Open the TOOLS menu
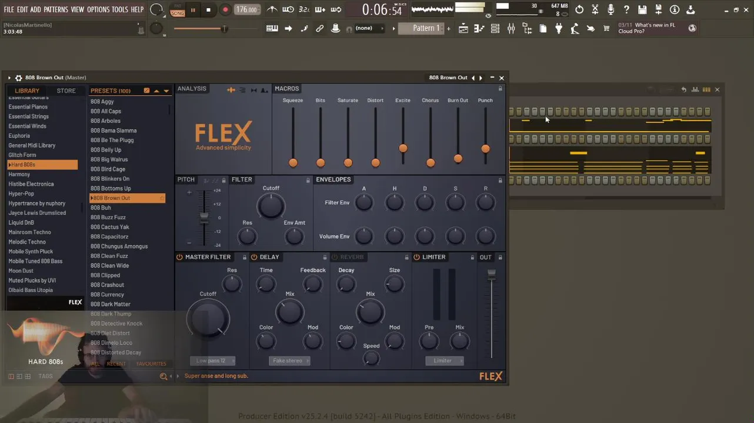Image resolution: width=754 pixels, height=423 pixels. (120, 9)
